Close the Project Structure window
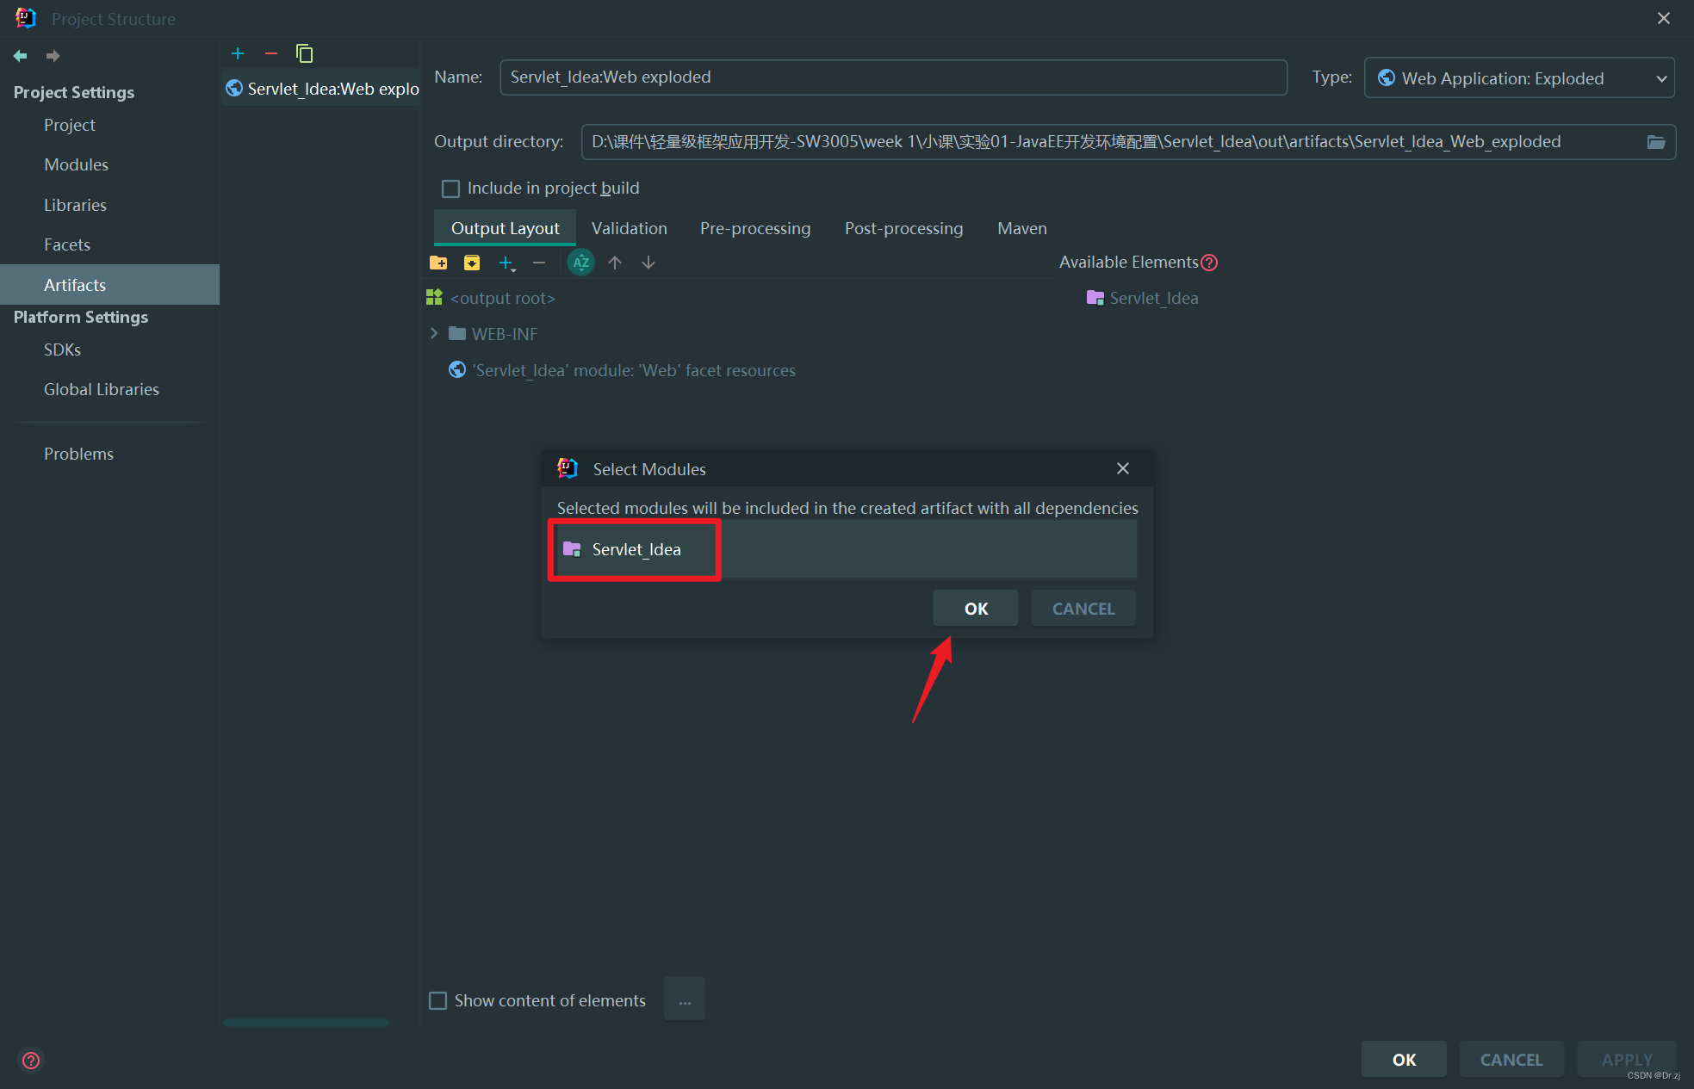The image size is (1694, 1089). [1664, 18]
